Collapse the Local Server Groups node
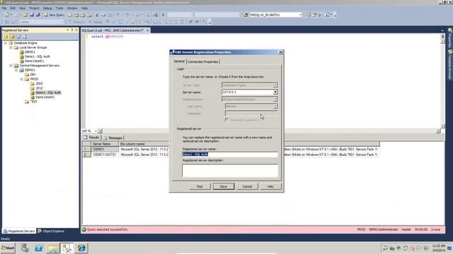The width and height of the screenshot is (453, 254). [x=11, y=47]
